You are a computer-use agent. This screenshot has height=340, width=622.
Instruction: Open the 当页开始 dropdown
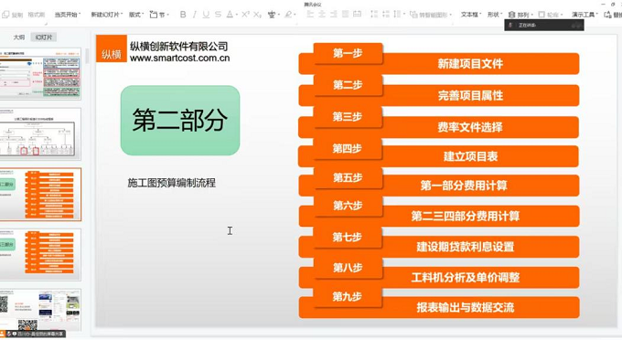68,15
